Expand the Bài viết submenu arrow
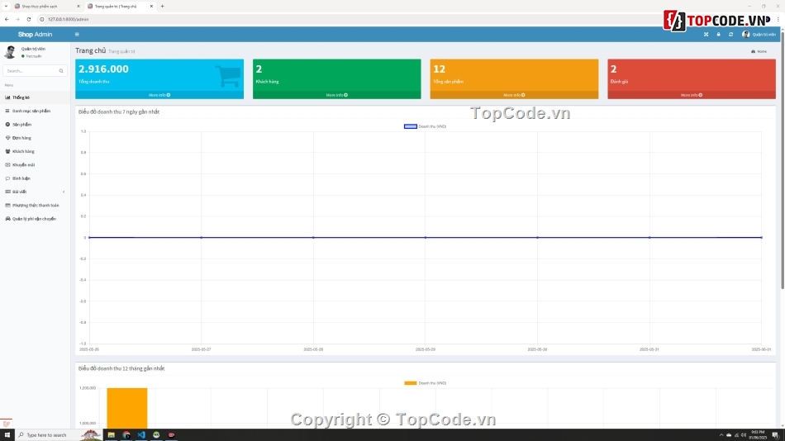The height and width of the screenshot is (441, 785). 64,192
